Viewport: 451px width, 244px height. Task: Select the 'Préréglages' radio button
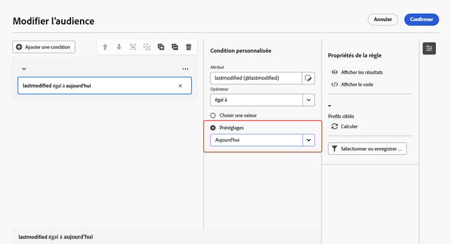[x=213, y=128]
